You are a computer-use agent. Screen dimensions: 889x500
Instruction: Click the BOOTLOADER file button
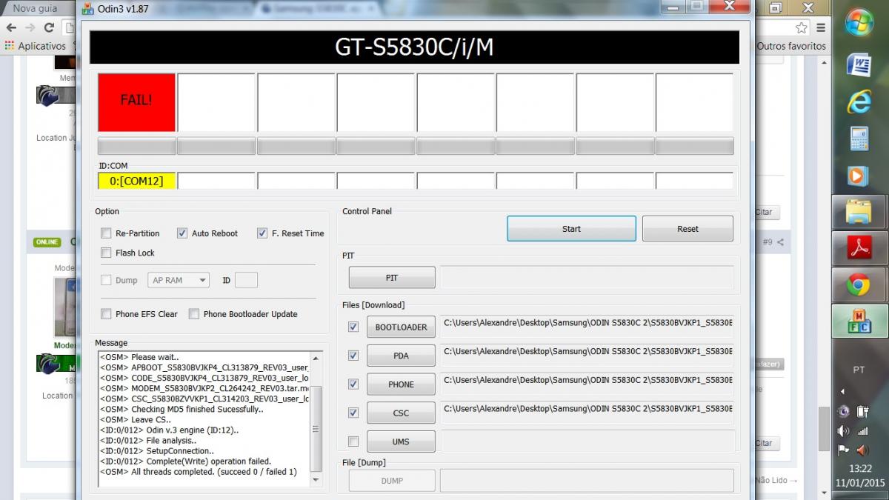401,327
